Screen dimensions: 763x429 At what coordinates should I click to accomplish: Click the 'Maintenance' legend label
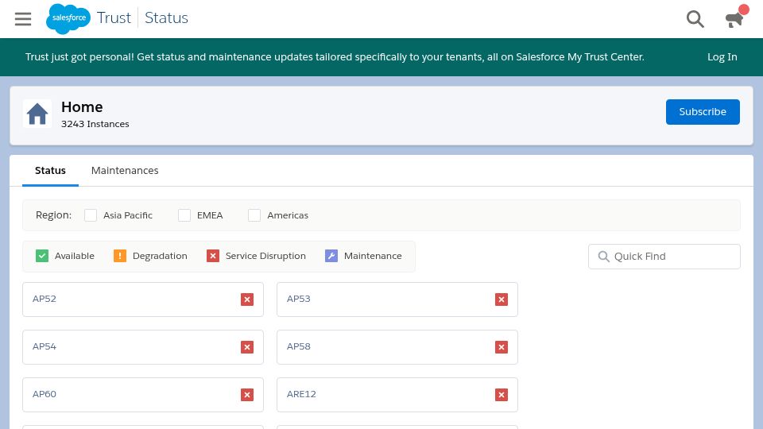[373, 256]
